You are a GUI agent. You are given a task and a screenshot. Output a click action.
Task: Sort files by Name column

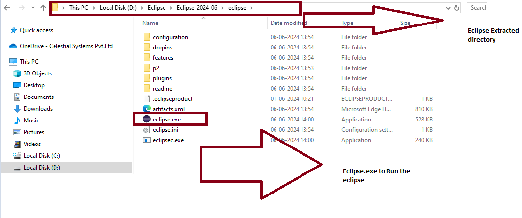(x=150, y=23)
